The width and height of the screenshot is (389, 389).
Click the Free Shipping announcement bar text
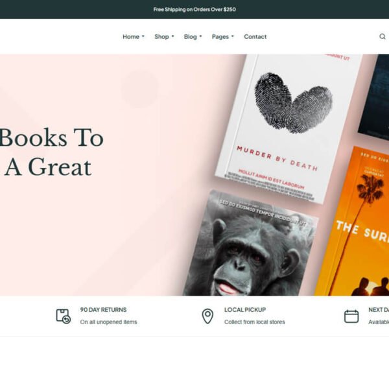(194, 10)
